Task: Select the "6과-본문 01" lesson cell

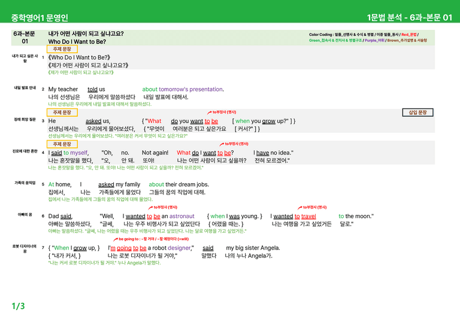Action: tap(25, 38)
